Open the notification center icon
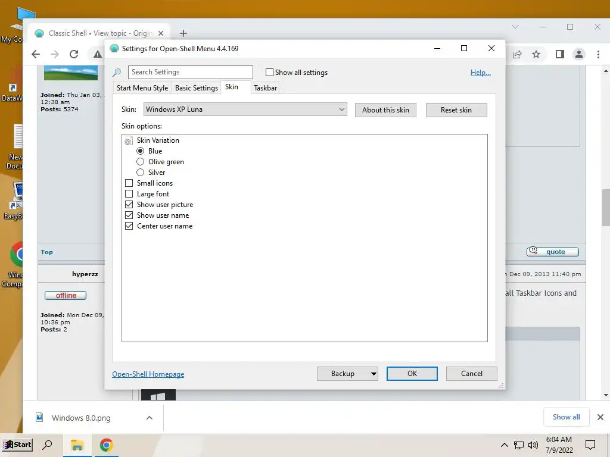This screenshot has height=457, width=610. (590, 445)
